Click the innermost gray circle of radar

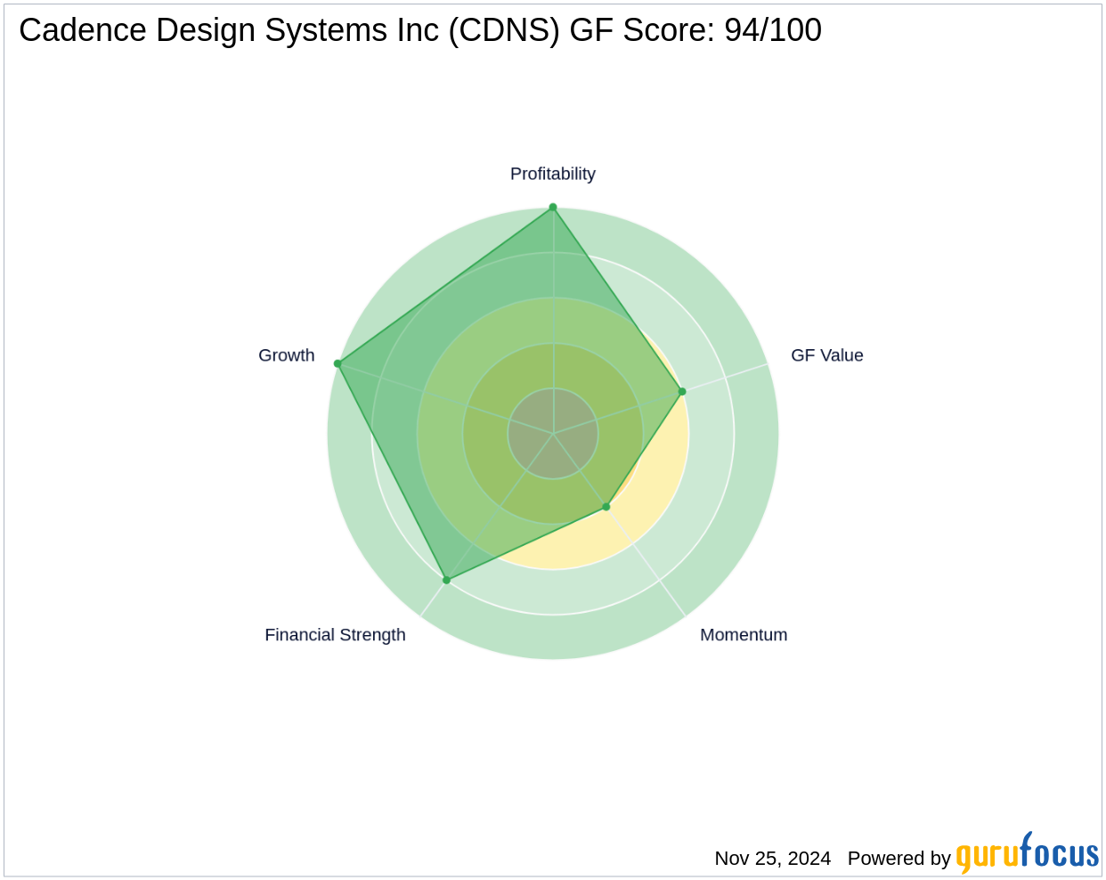(553, 434)
